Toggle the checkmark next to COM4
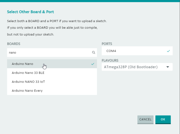The width and height of the screenshot is (180, 134). (168, 51)
